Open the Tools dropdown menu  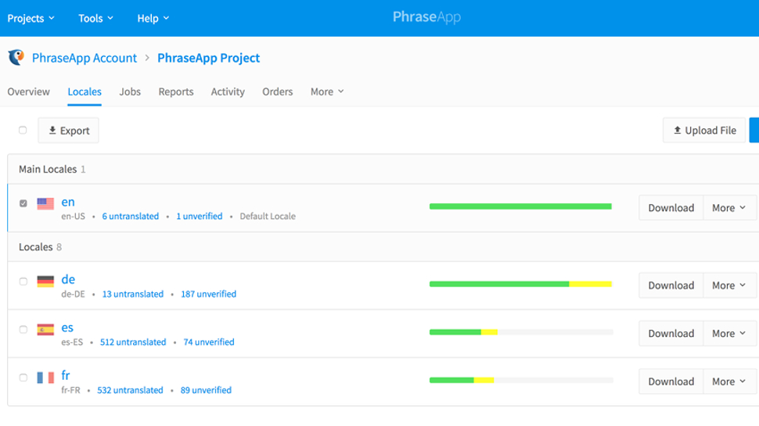coord(95,19)
